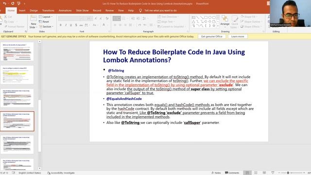This screenshot has height=175, width=311.
Task: Switch to Reading View in status bar
Action: pyautogui.click(x=264, y=173)
